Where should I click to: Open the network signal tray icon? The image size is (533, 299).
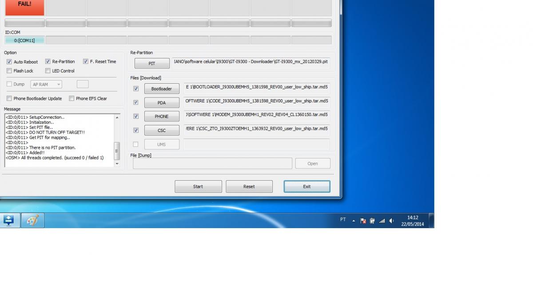pyautogui.click(x=382, y=221)
